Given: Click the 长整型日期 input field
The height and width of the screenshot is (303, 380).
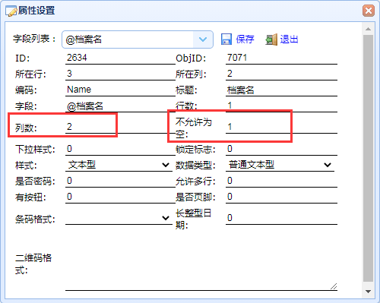Looking at the screenshot, I should tap(281, 218).
